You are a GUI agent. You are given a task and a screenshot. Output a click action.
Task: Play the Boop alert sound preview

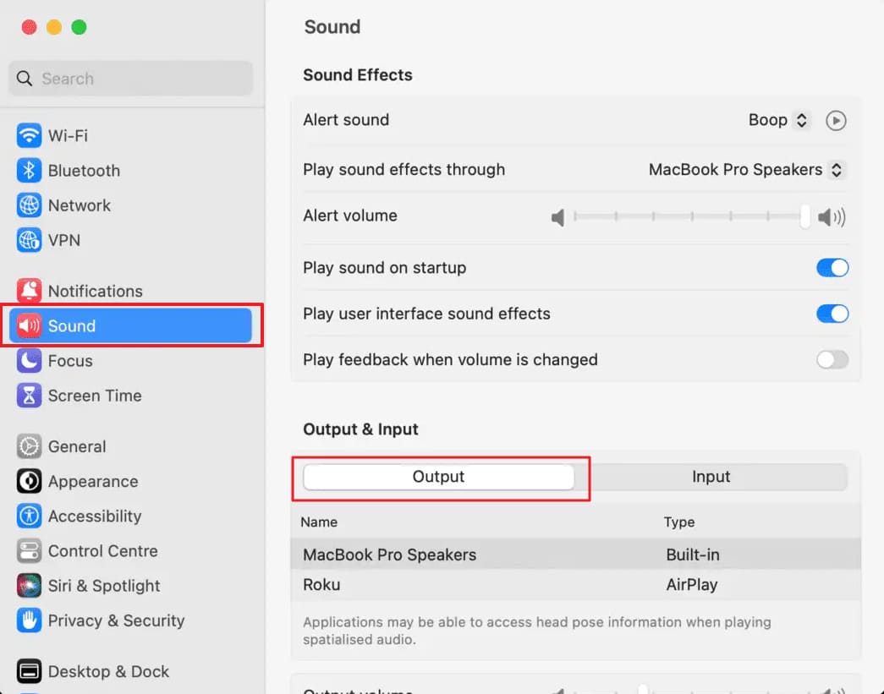(x=836, y=121)
